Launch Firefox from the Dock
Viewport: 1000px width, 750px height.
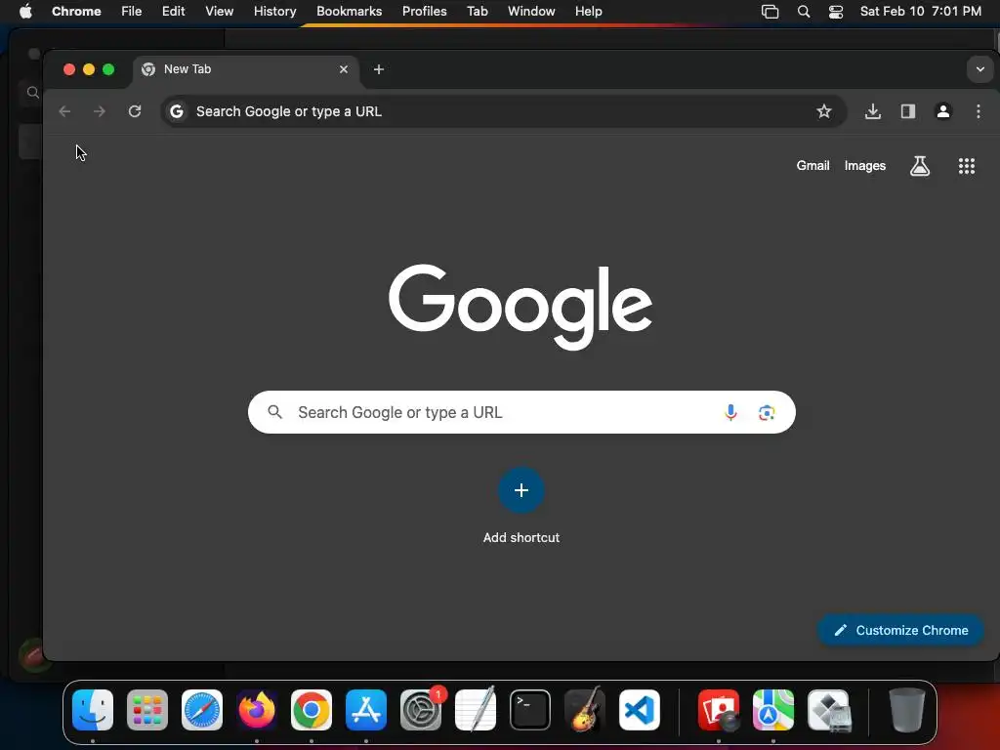click(x=257, y=710)
